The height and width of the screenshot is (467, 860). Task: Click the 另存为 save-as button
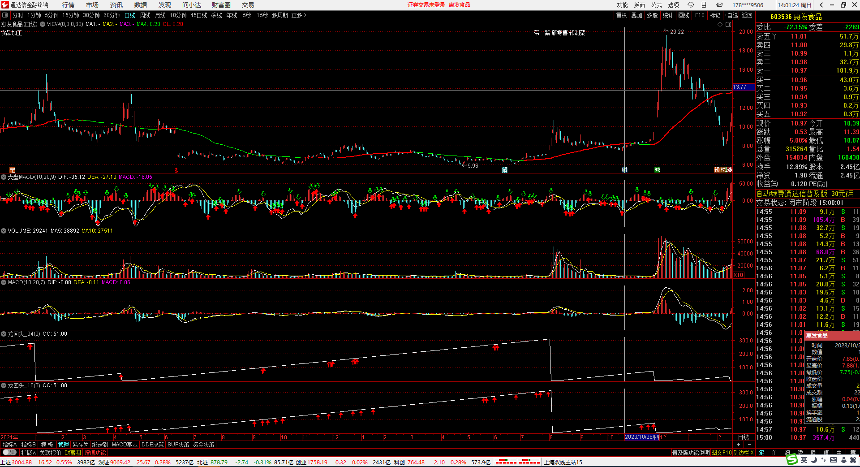(x=81, y=445)
